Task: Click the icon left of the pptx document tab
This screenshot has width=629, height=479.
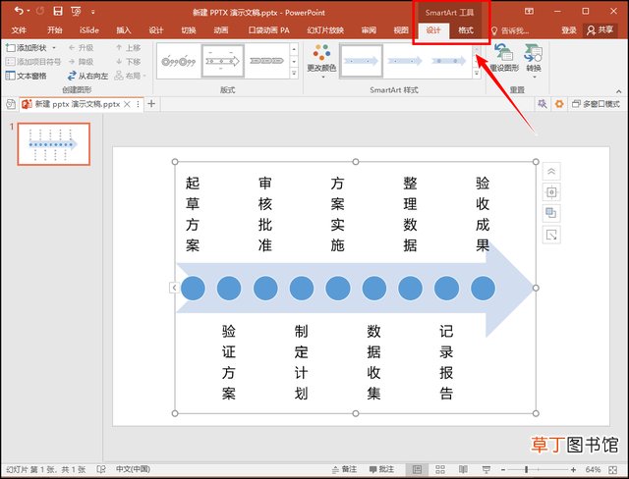Action: [x=11, y=104]
